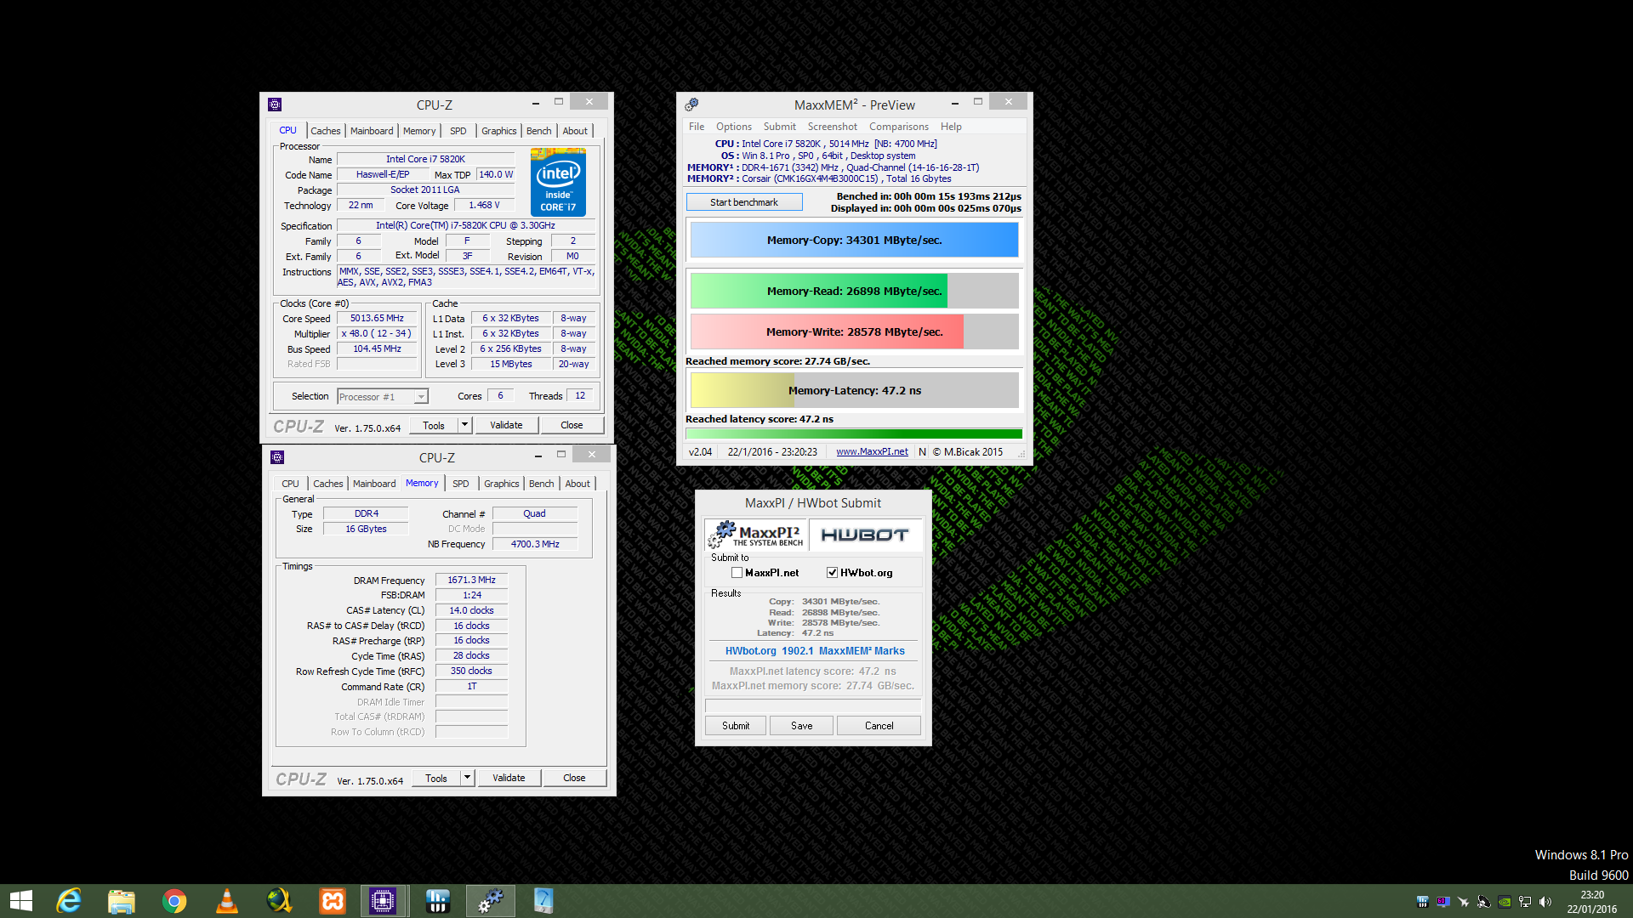Click the bottom CPU-Z window title icon
Viewport: 1633px width, 918px height.
point(277,457)
